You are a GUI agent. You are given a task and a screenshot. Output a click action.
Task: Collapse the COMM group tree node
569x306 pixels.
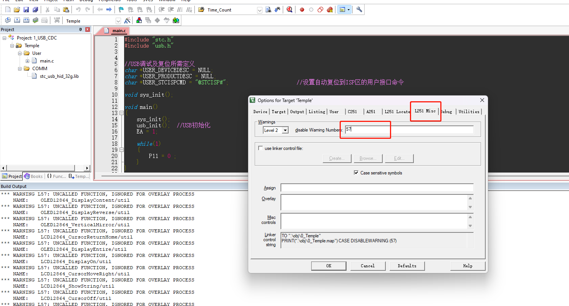tap(20, 69)
